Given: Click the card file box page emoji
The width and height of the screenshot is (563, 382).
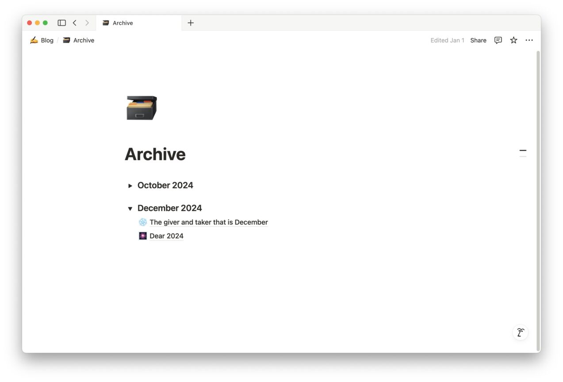Looking at the screenshot, I should (141, 107).
